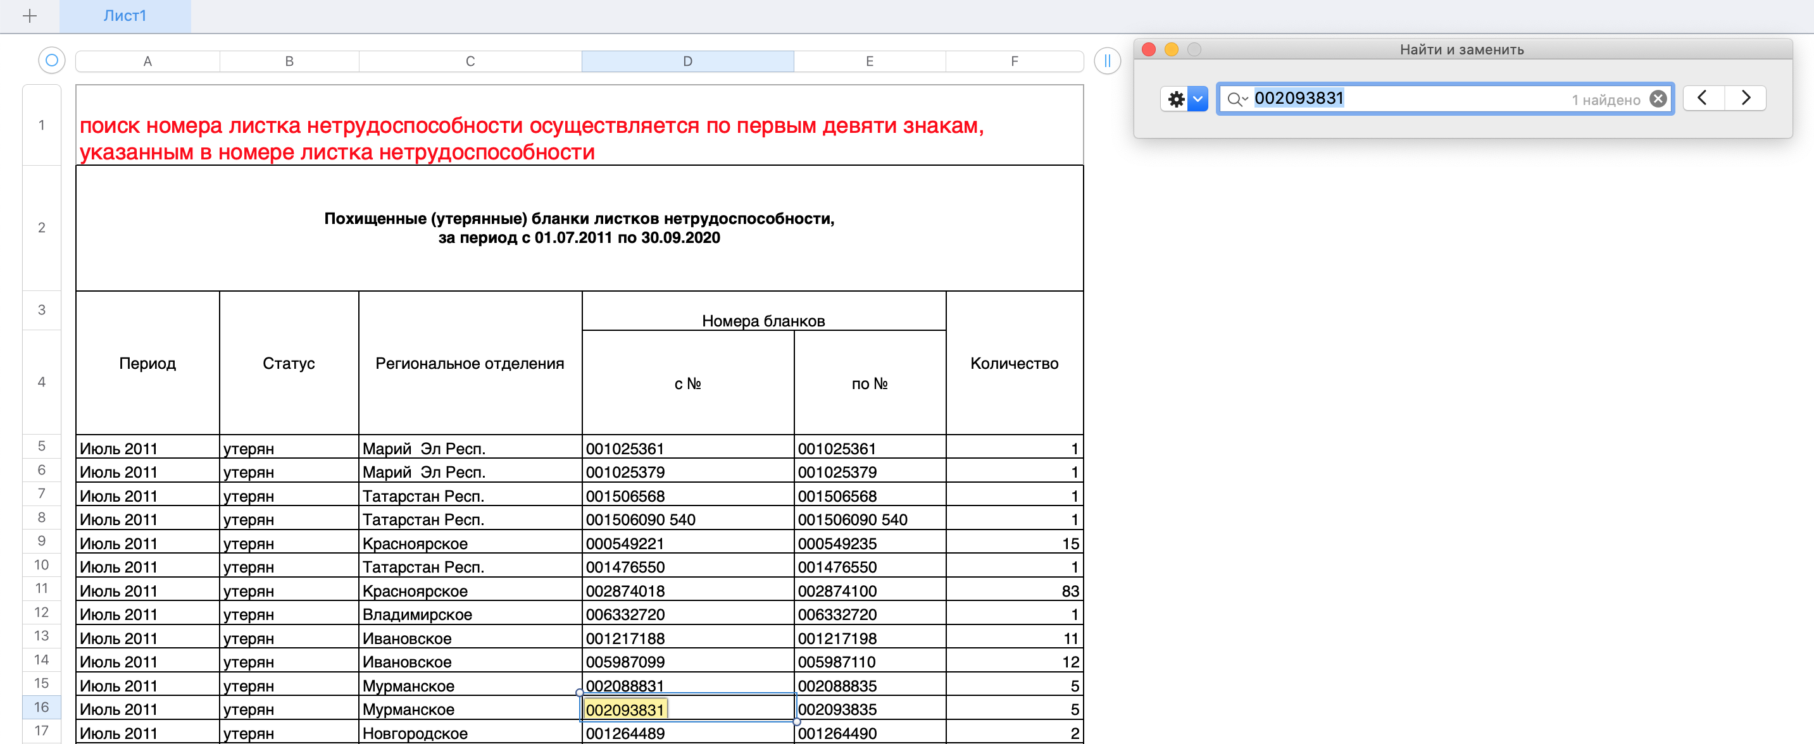
Task: Select row 9 header
Action: pos(42,542)
